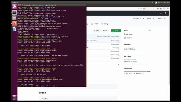Open Ubuntu Dash search from launcher
This screenshot has width=181, height=102.
click(14, 7)
